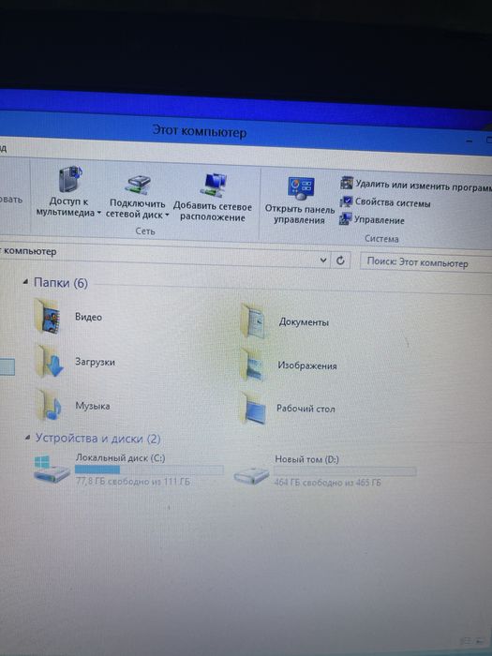
Task: Click the Добавить сетевое расположение icon
Action: click(213, 185)
